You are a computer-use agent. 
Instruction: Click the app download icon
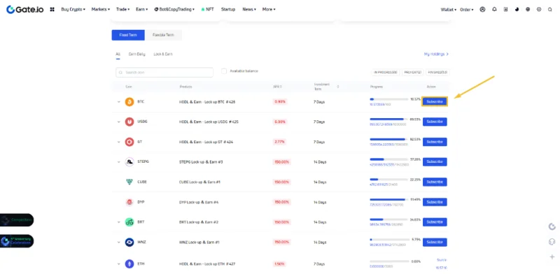pos(505,10)
